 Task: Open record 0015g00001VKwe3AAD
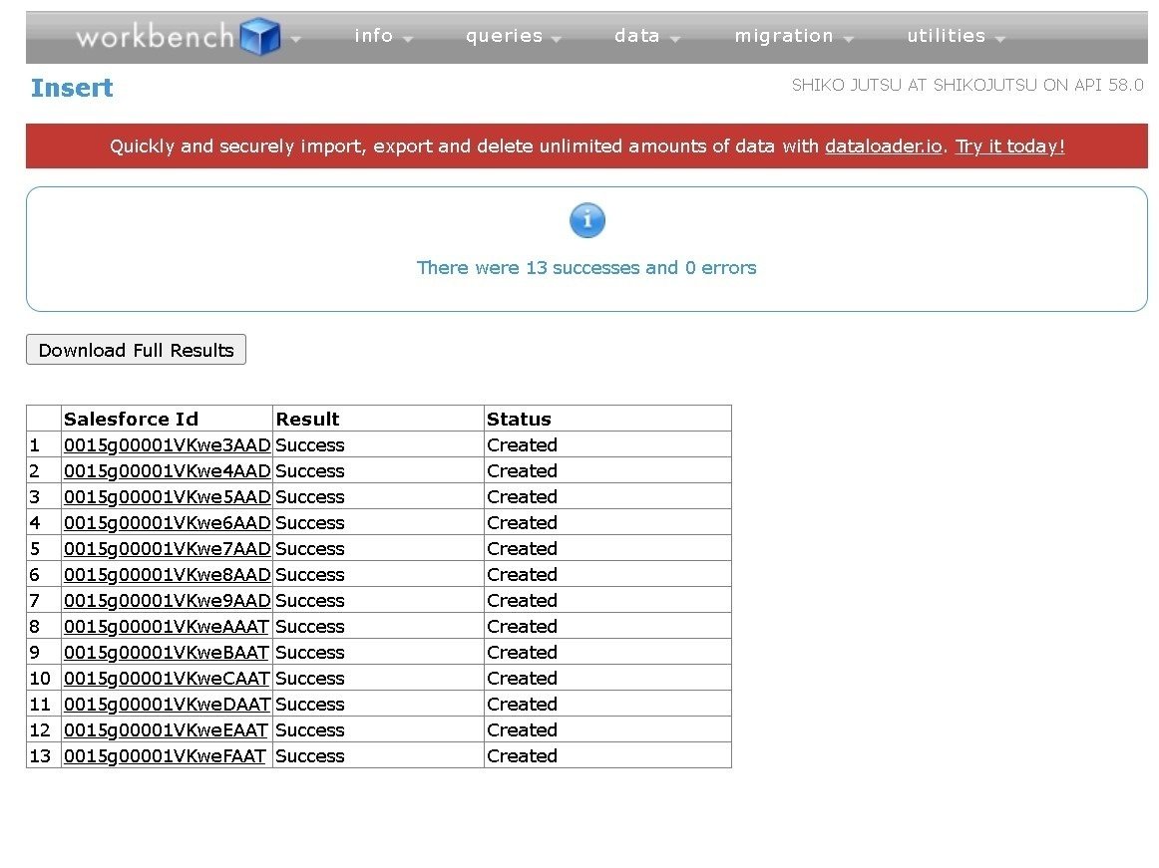(x=167, y=444)
